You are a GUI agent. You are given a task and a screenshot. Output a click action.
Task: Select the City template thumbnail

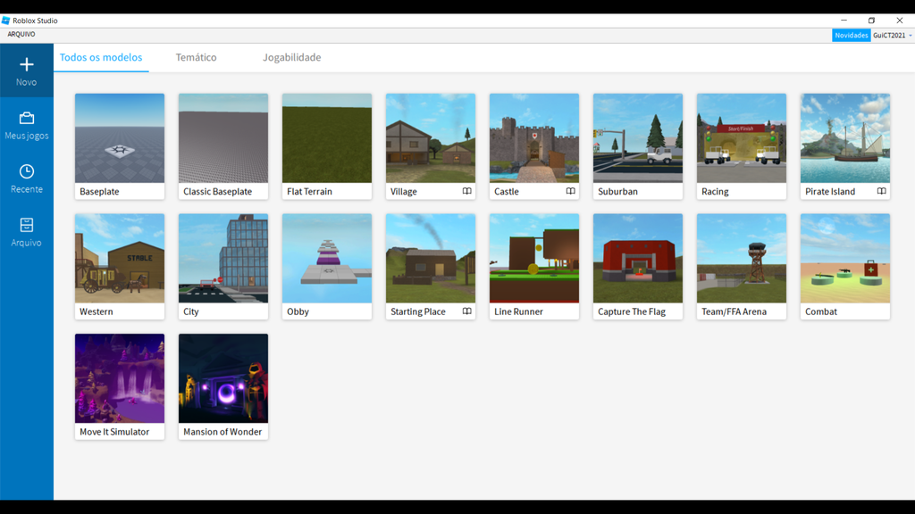point(223,258)
